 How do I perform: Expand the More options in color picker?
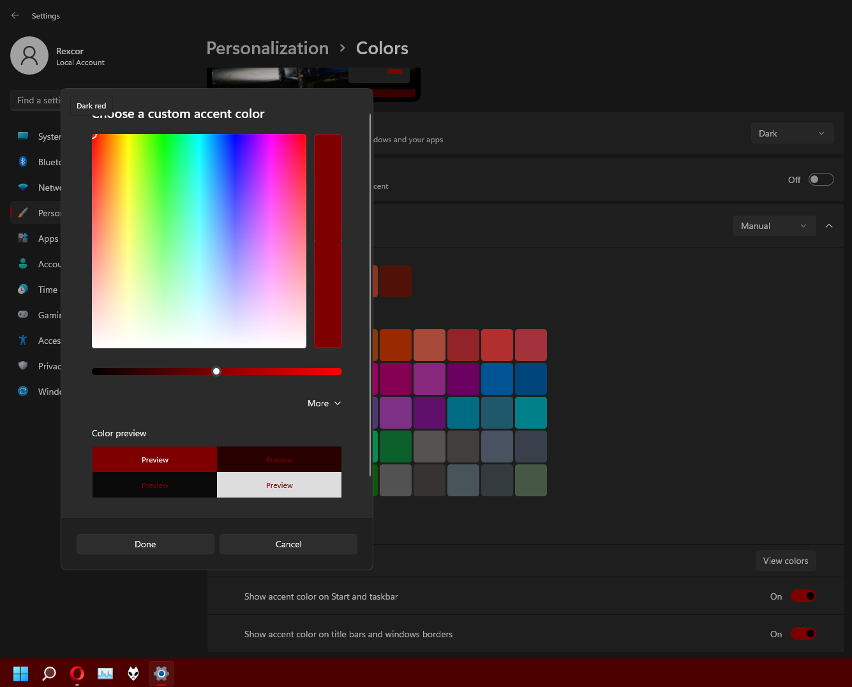point(324,403)
